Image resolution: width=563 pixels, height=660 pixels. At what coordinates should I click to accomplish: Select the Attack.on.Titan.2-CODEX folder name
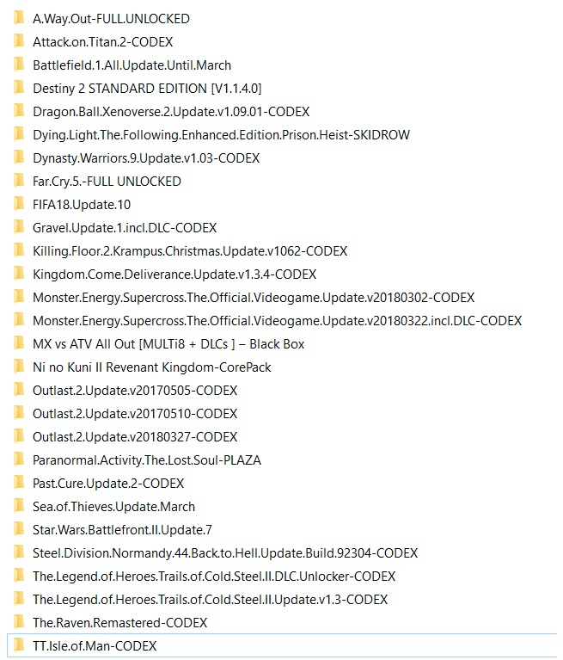coord(102,42)
